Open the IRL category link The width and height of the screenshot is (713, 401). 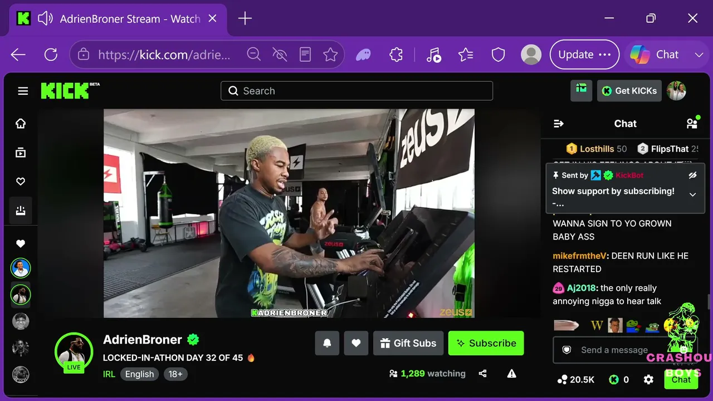pos(109,374)
